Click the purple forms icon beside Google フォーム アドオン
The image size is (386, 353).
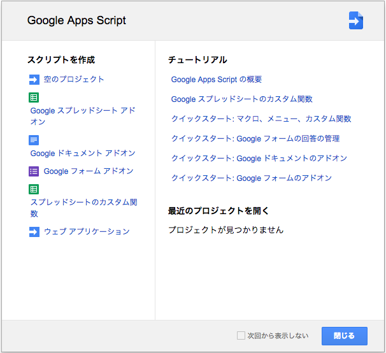tap(34, 171)
